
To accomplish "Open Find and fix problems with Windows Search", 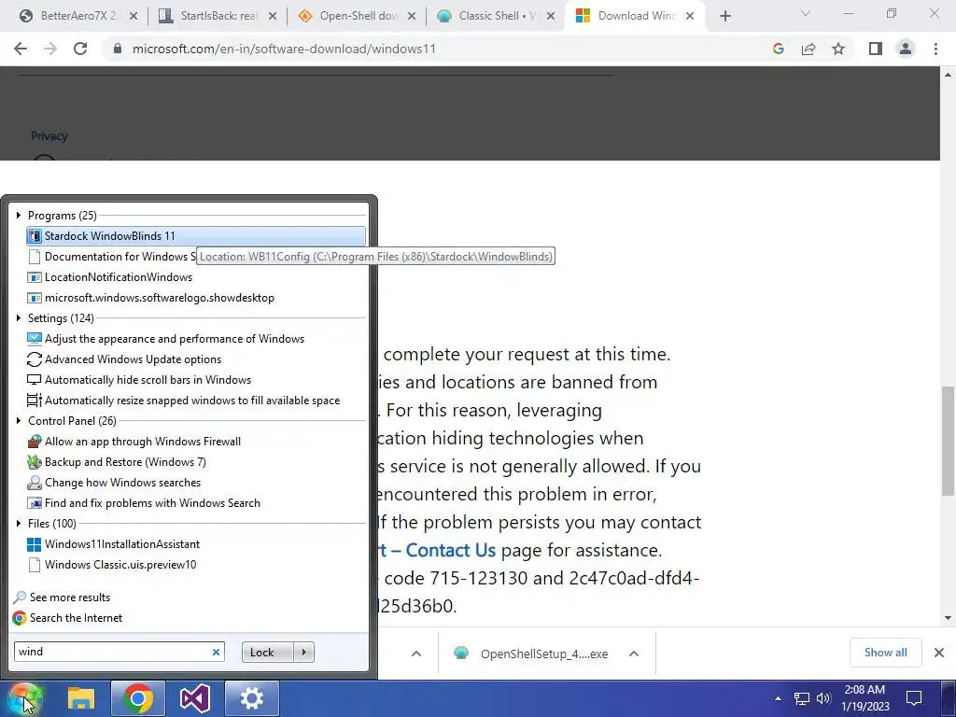I will [x=196, y=503].
